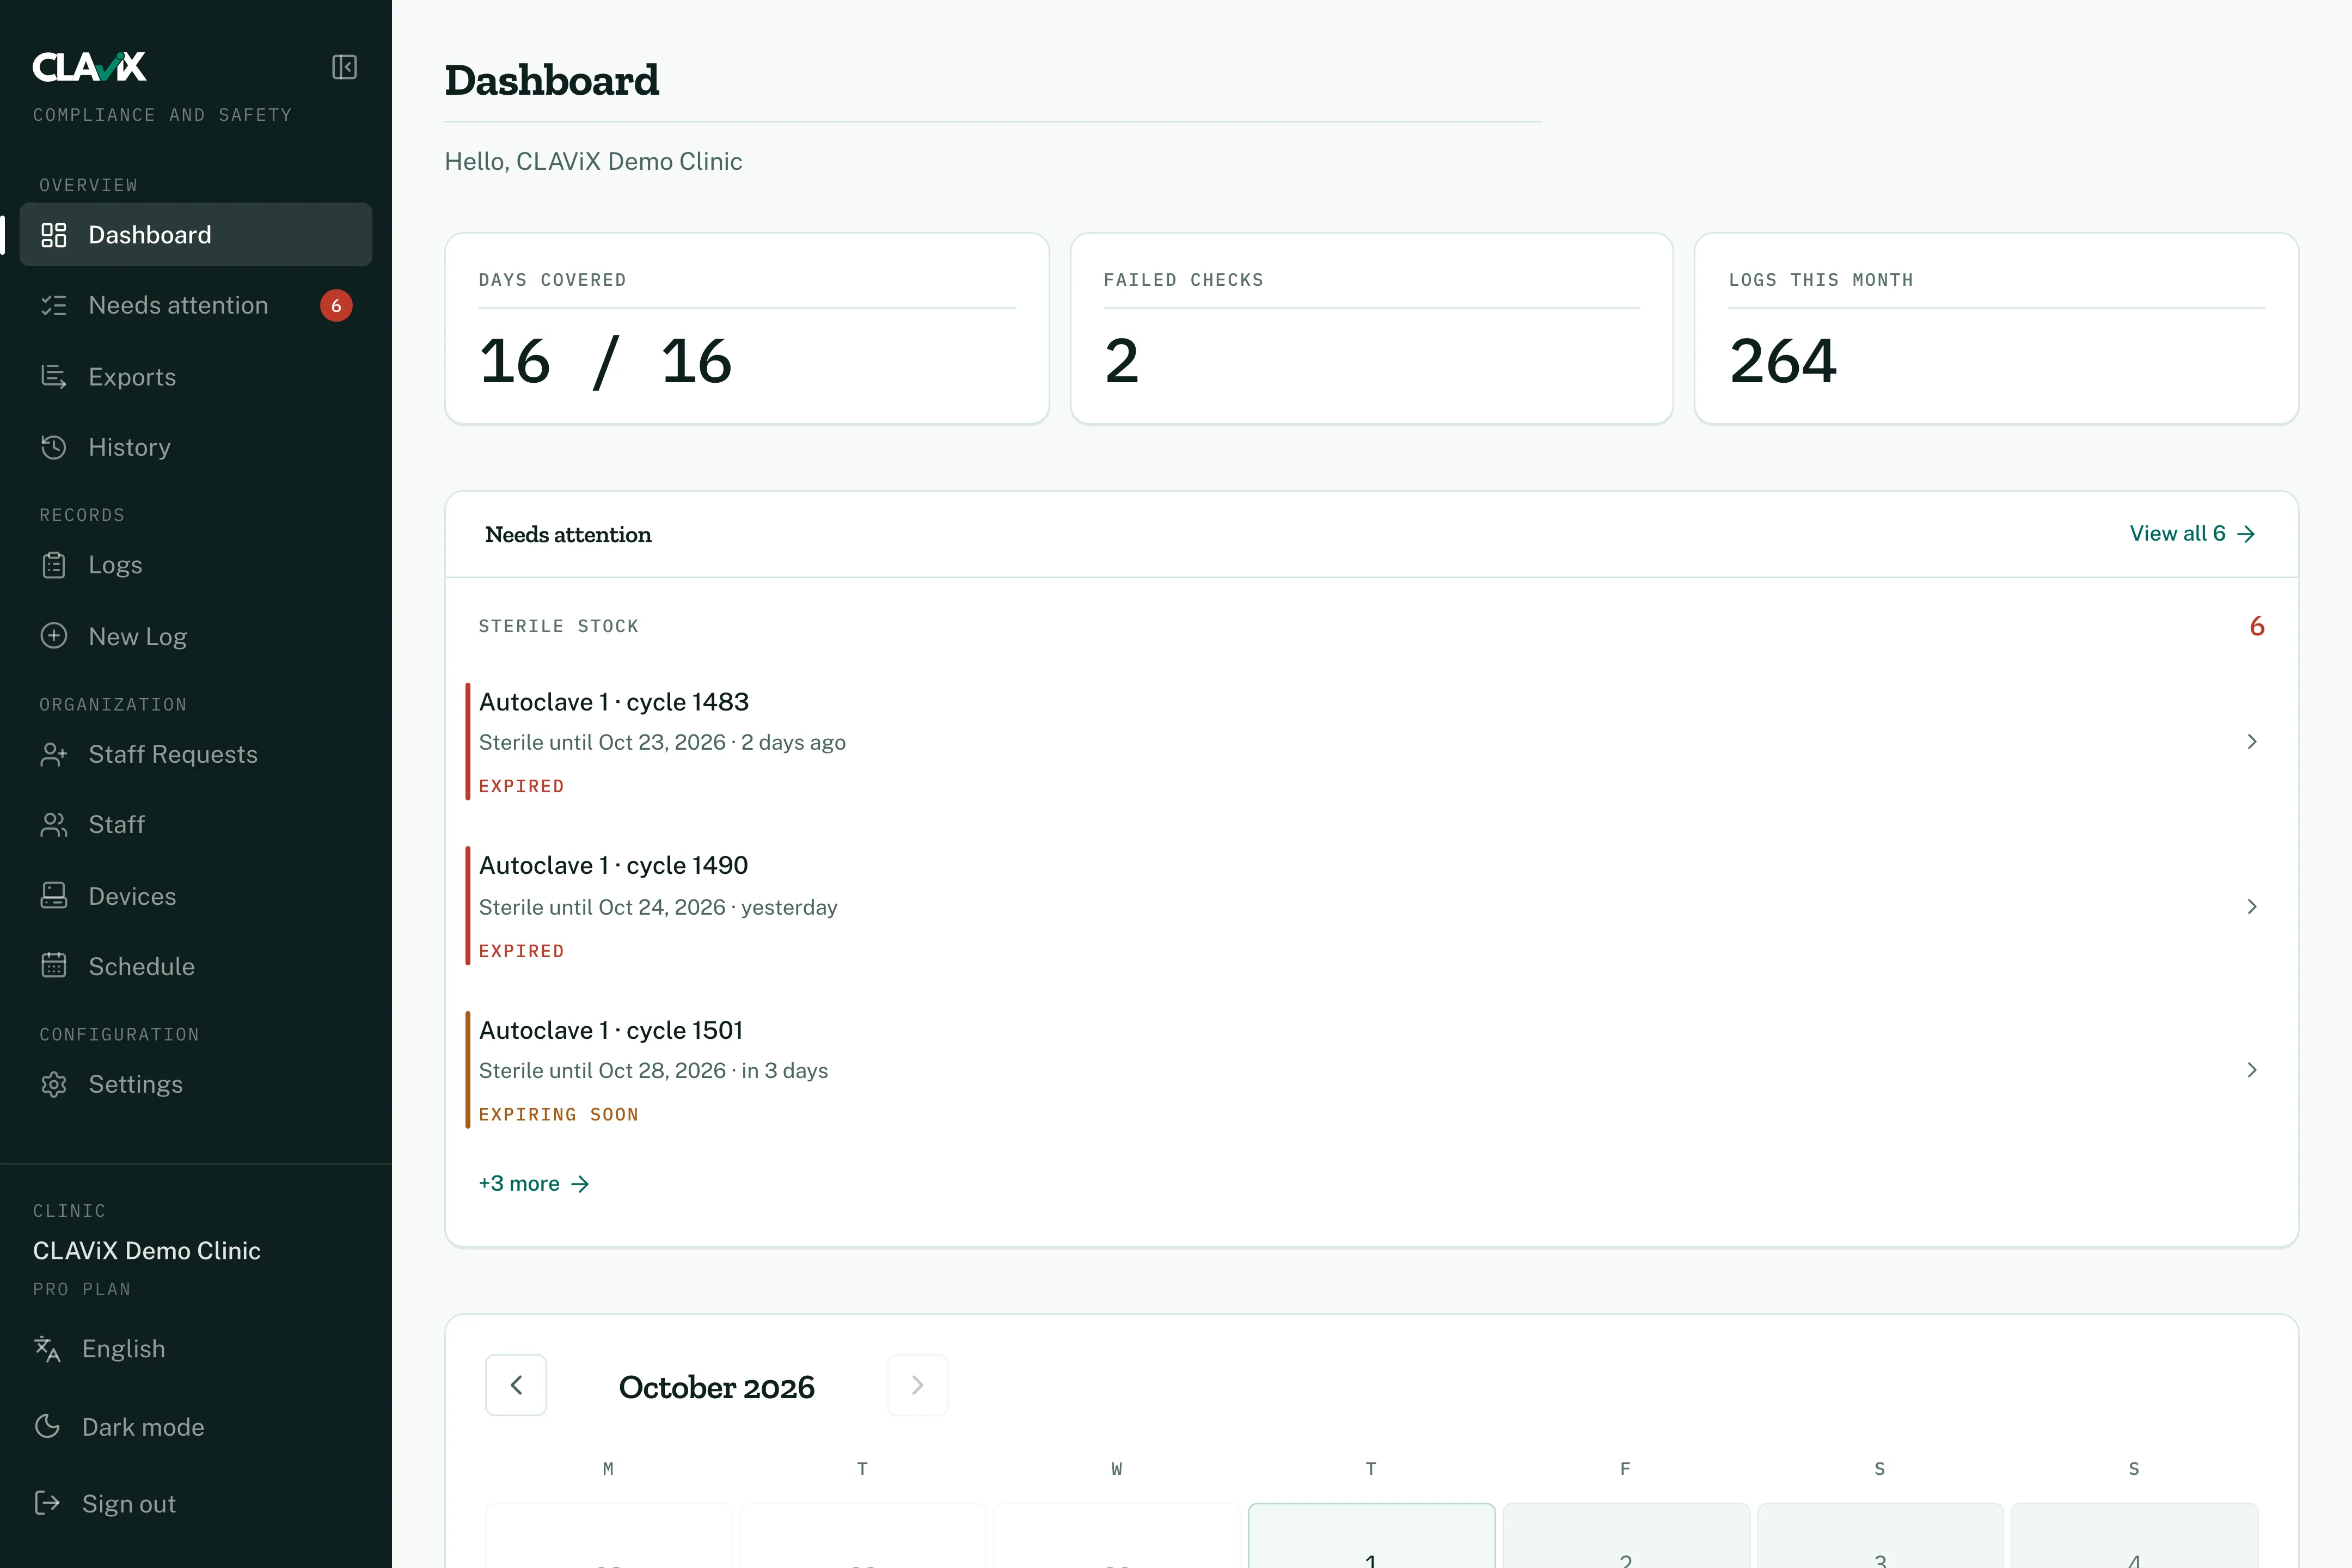Click the Devices icon in sidebar
The width and height of the screenshot is (2352, 1568).
pyautogui.click(x=54, y=896)
